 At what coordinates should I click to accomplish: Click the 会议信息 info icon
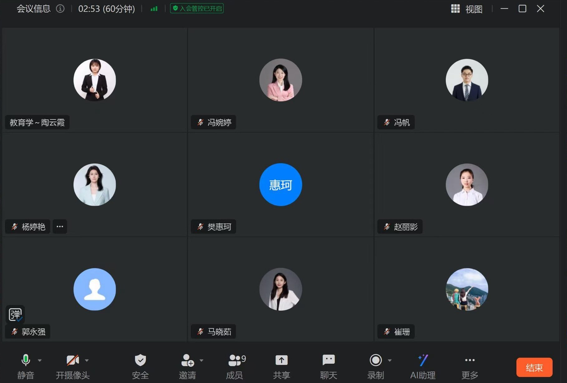pyautogui.click(x=60, y=9)
